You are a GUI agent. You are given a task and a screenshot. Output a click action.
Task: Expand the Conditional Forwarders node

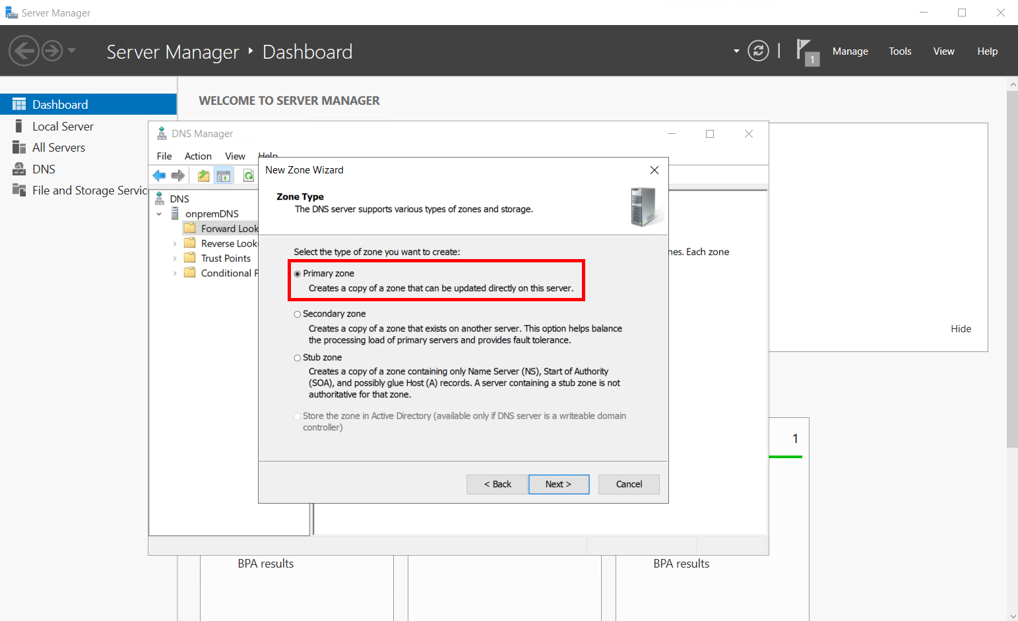pos(175,274)
